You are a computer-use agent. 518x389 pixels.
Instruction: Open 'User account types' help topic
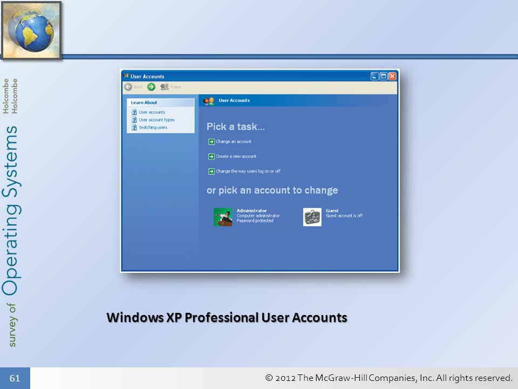(x=156, y=120)
